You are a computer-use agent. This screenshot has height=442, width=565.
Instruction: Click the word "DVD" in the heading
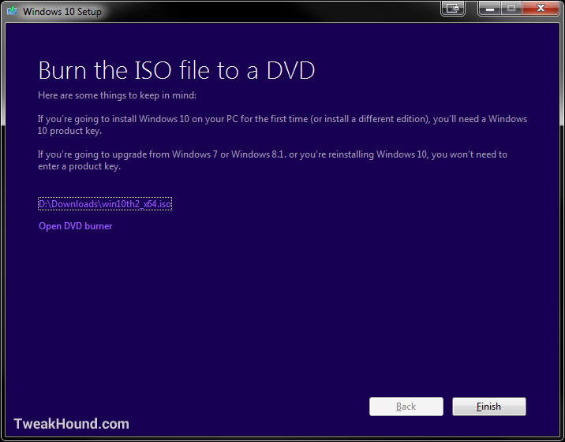pyautogui.click(x=291, y=70)
